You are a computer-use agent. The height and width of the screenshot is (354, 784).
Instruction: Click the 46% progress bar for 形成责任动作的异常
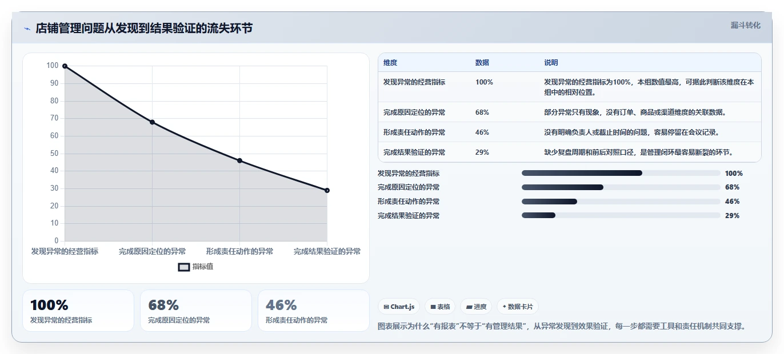coord(621,202)
